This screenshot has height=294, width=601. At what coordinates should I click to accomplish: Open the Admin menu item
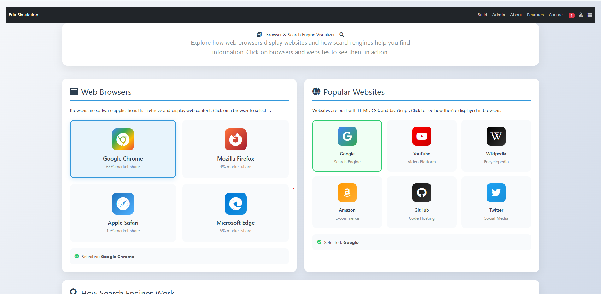click(x=498, y=15)
